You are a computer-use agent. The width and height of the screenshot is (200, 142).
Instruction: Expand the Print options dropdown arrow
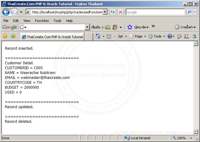click(x=126, y=36)
